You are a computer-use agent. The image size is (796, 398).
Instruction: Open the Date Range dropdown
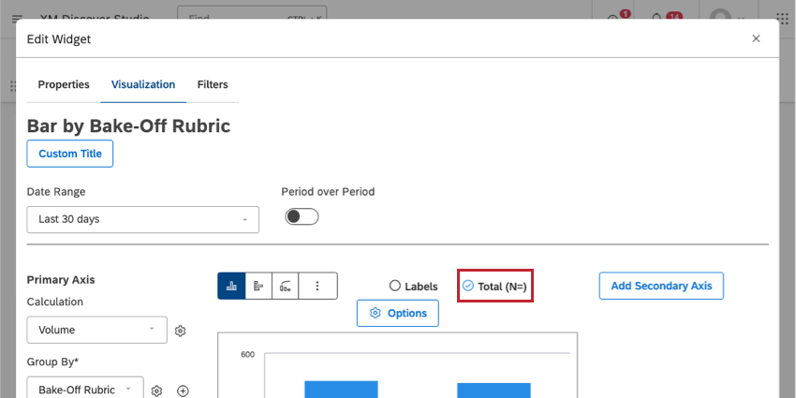142,219
